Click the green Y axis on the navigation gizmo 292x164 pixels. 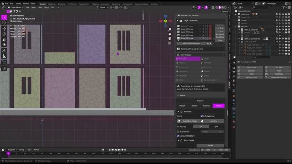click(x=165, y=21)
